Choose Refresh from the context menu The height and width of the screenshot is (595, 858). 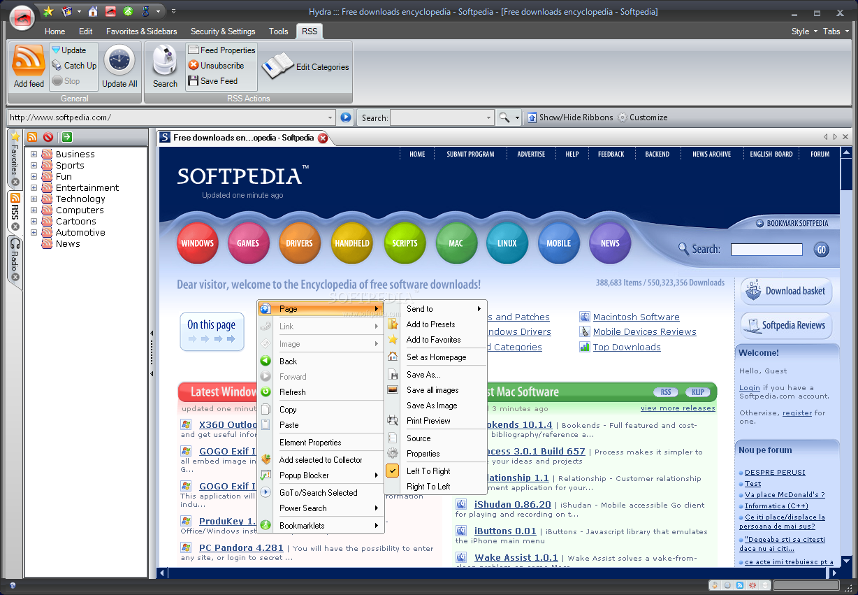coord(321,392)
